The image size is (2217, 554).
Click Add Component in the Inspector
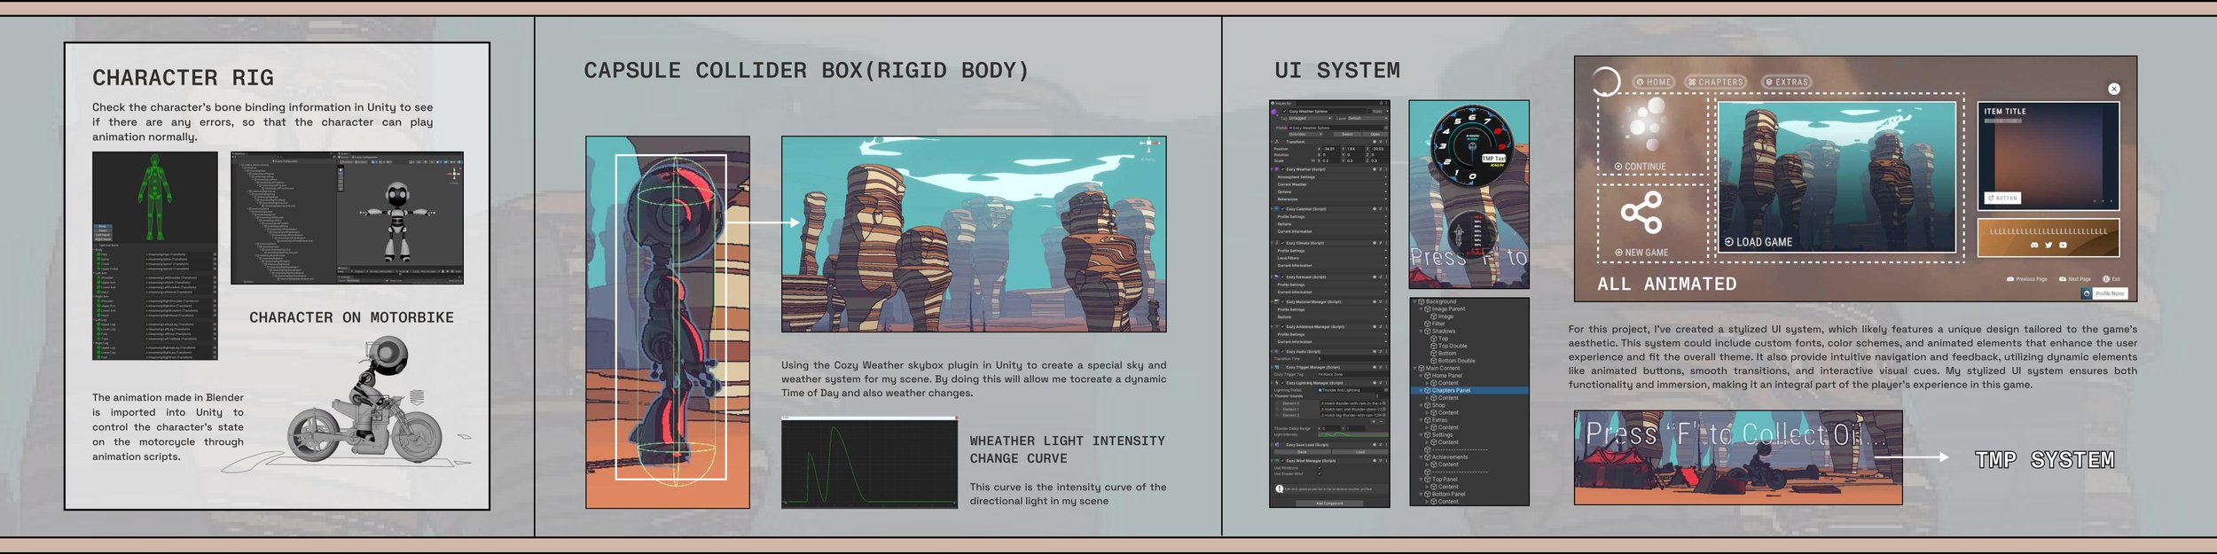(x=1329, y=503)
